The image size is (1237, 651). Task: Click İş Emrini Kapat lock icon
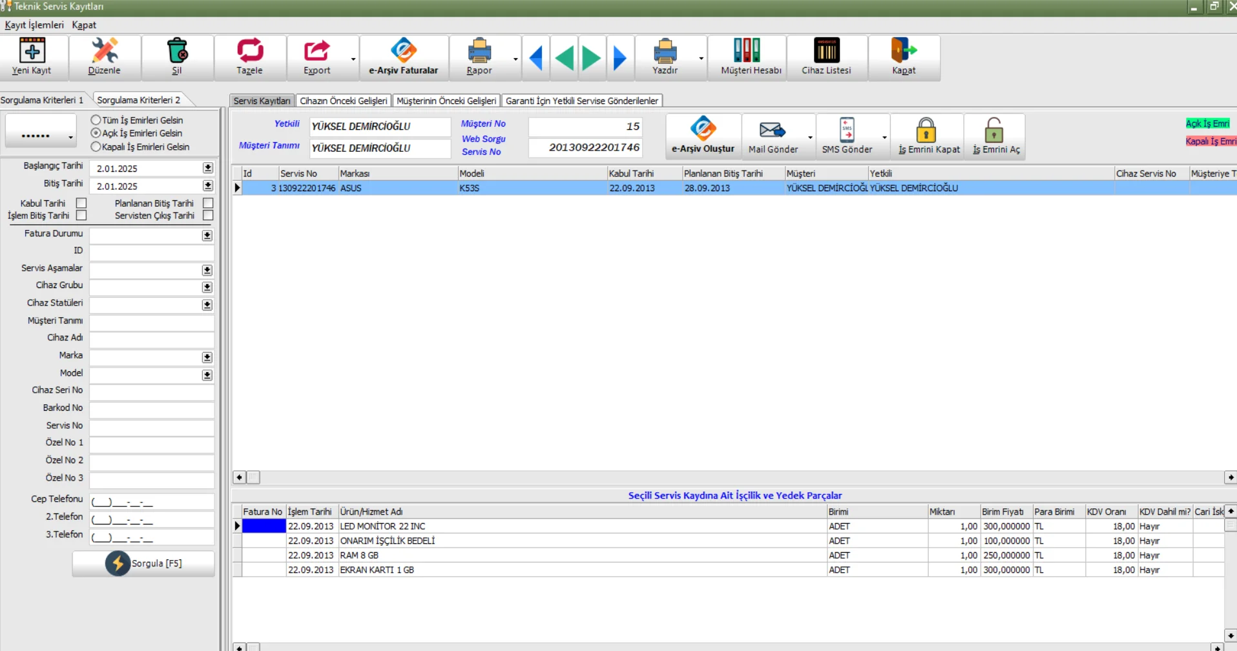pos(926,130)
